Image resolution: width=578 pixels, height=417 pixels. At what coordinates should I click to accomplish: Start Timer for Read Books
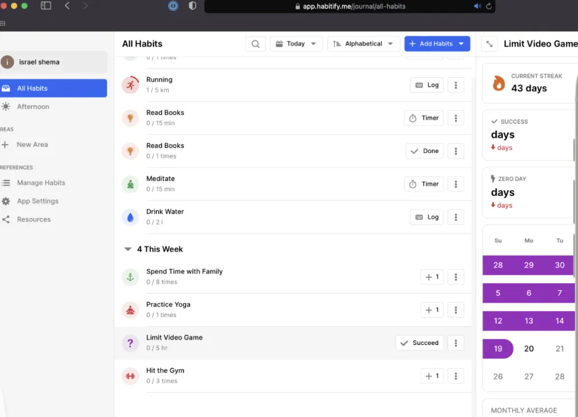424,118
